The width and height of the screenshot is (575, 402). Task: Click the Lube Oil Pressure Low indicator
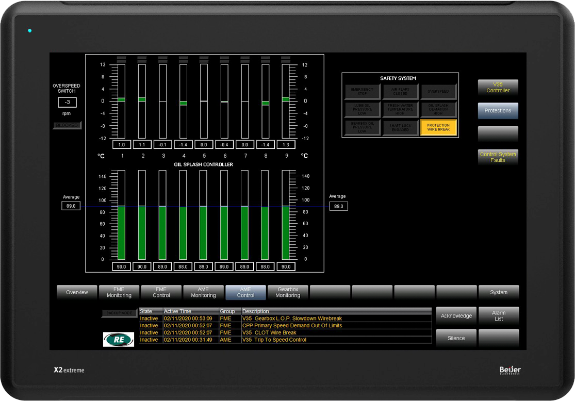pyautogui.click(x=362, y=109)
